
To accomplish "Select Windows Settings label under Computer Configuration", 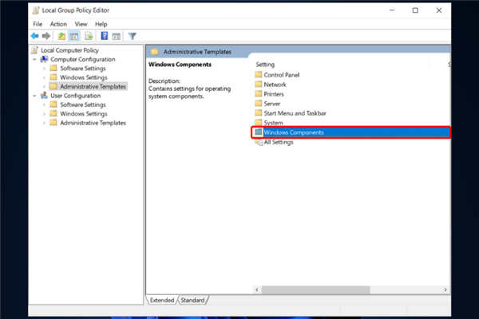I will [84, 77].
